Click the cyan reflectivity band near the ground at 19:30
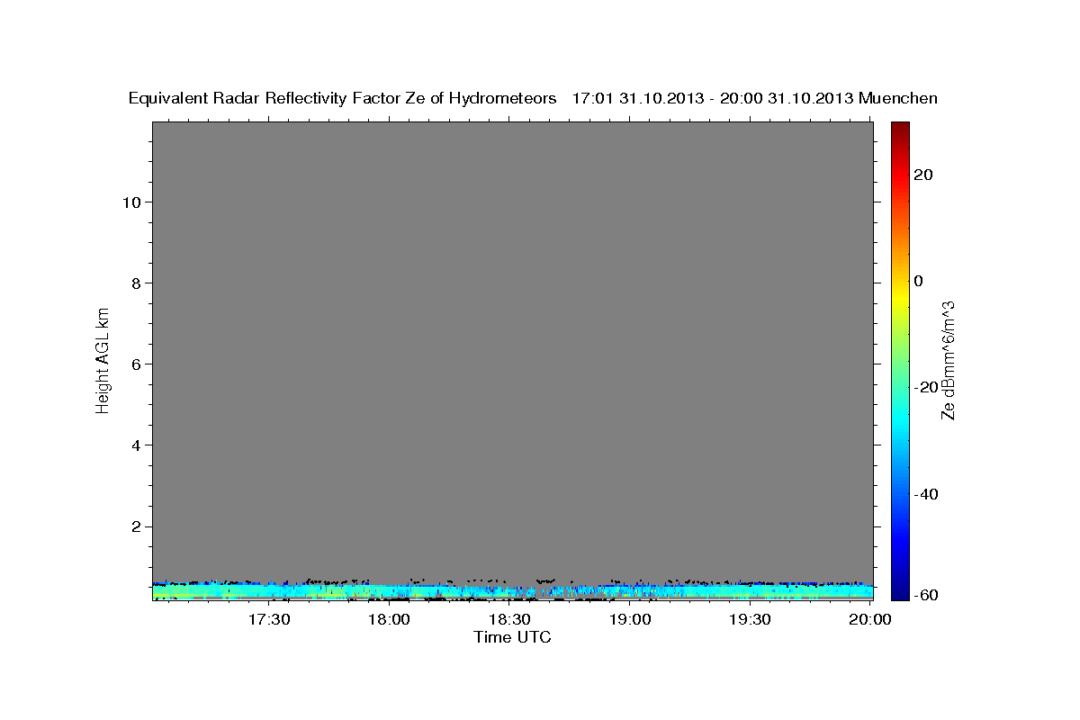1080x720 pixels. (x=750, y=591)
